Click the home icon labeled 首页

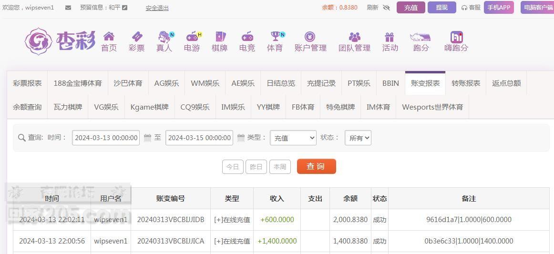click(x=109, y=37)
